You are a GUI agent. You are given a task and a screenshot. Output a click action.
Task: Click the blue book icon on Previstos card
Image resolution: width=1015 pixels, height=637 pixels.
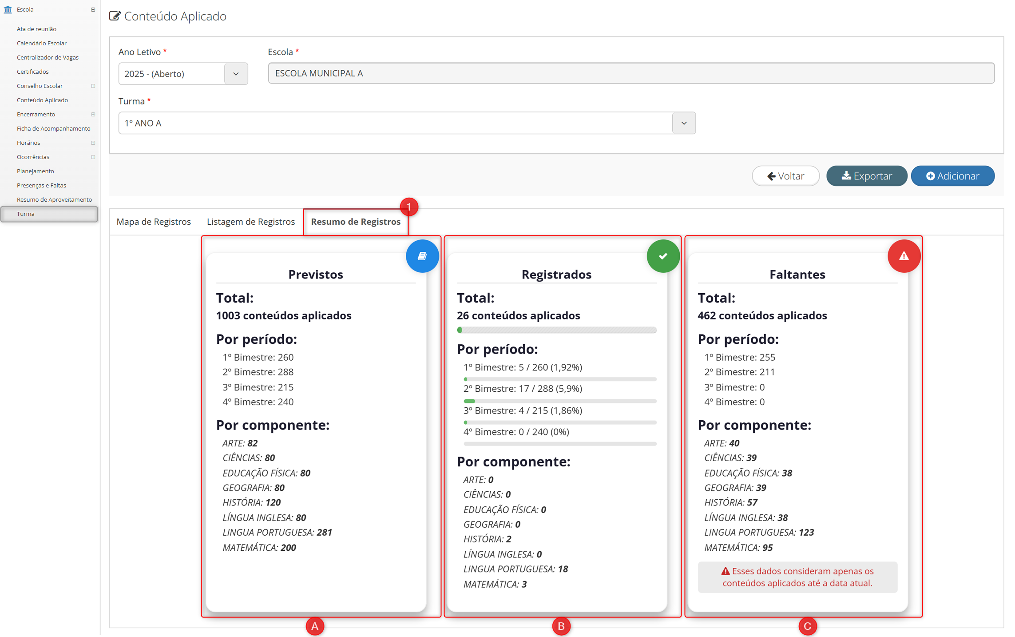[x=422, y=256]
